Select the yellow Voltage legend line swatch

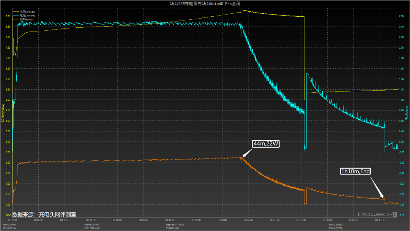pyautogui.click(x=16, y=12)
